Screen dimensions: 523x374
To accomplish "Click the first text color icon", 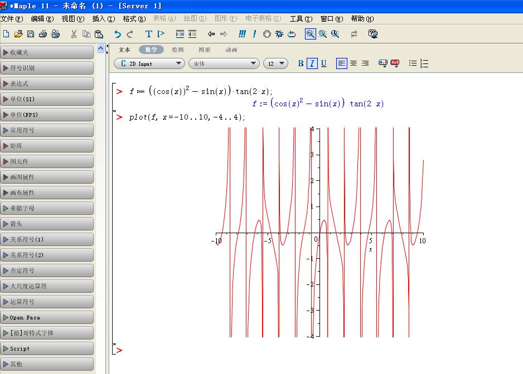I will coord(383,63).
